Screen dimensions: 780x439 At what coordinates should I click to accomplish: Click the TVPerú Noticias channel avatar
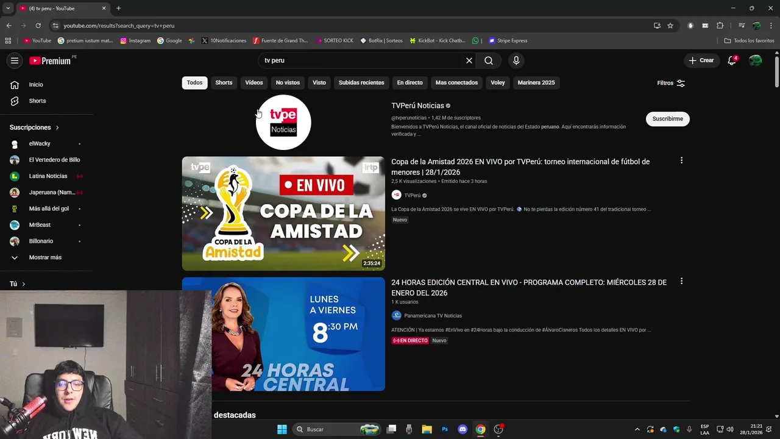(x=283, y=122)
